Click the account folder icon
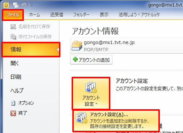 (77, 46)
